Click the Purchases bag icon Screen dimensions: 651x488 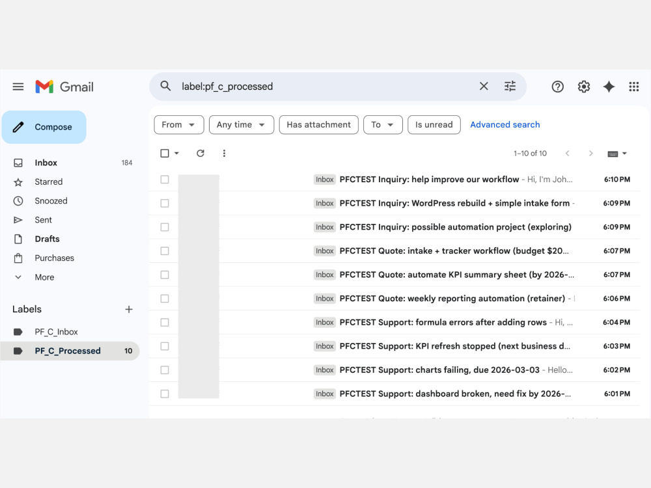(18, 258)
